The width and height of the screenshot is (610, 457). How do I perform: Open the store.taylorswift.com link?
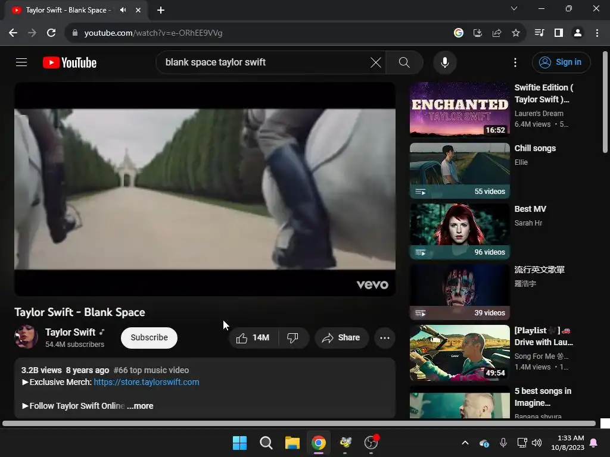click(x=147, y=382)
